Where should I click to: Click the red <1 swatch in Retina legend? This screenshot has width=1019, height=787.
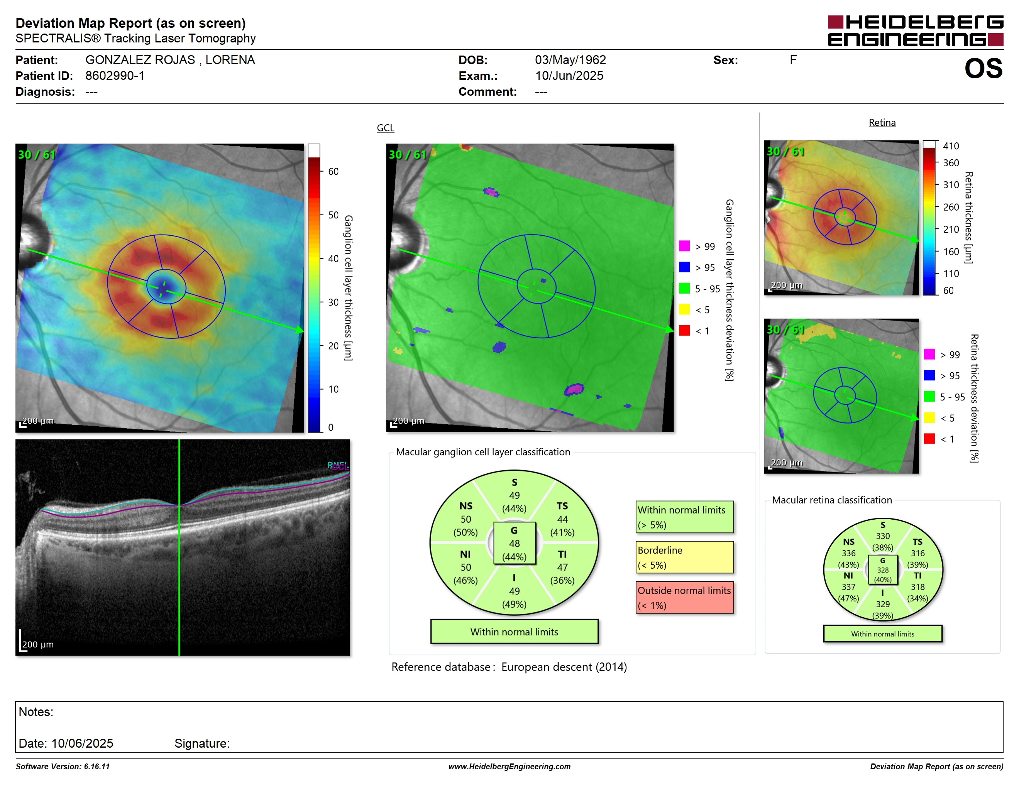point(929,438)
